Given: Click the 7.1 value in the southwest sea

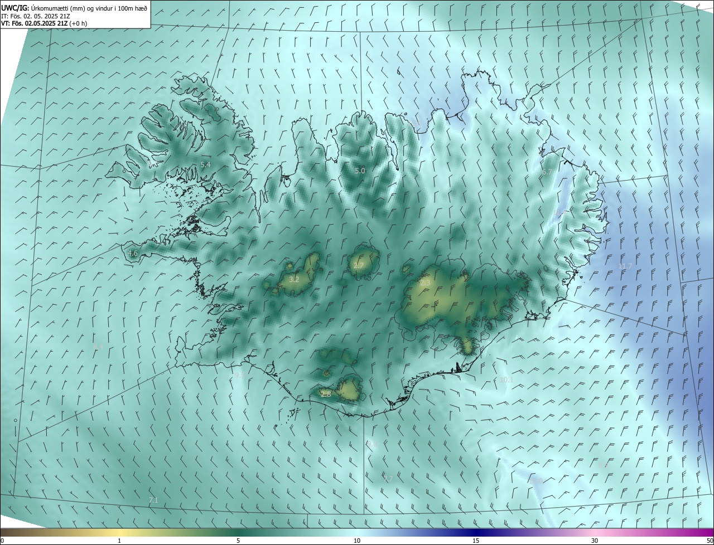Looking at the screenshot, I should (153, 500).
